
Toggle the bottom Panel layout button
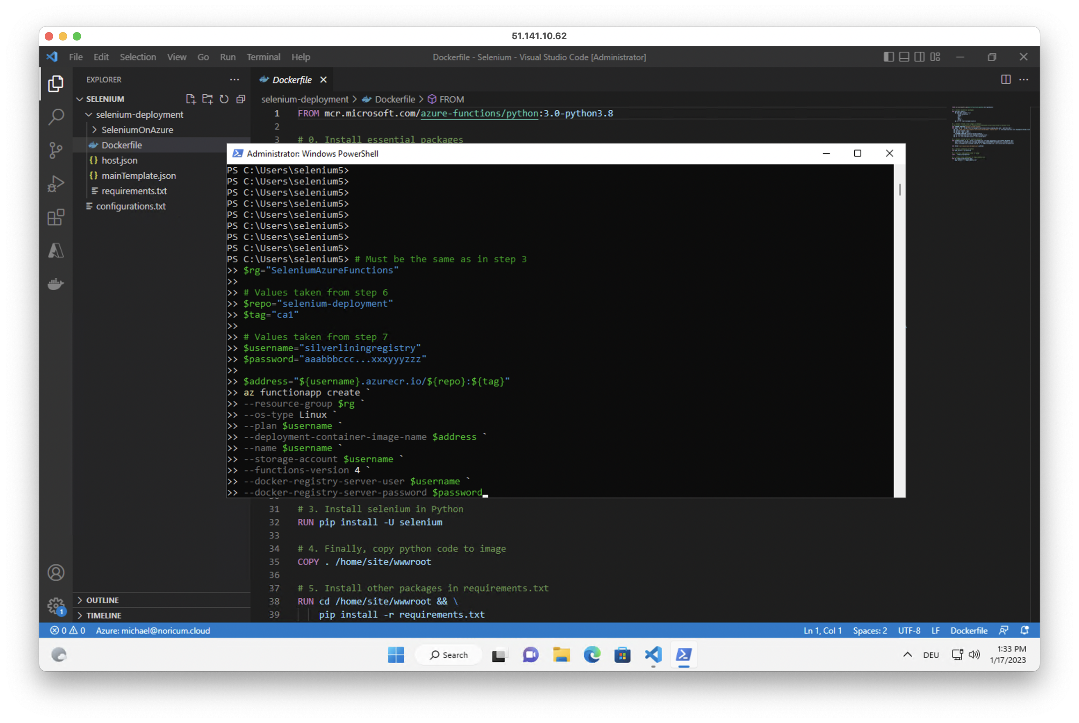pyautogui.click(x=904, y=57)
